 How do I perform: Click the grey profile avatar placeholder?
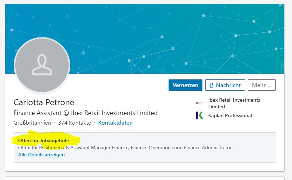click(x=42, y=65)
